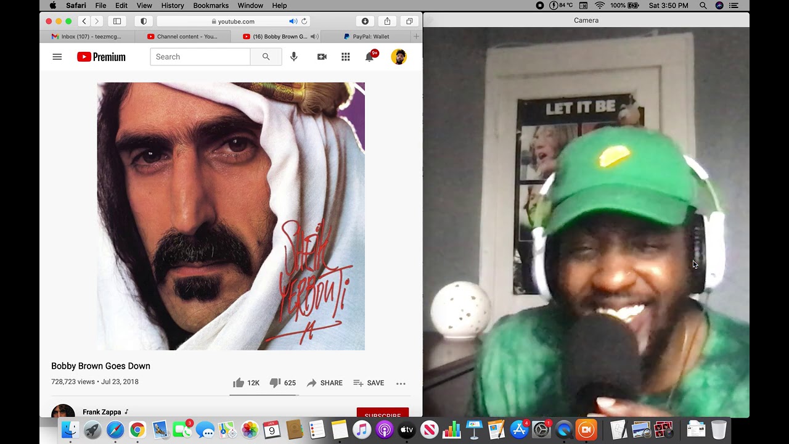Open the Edit menu

[121, 6]
